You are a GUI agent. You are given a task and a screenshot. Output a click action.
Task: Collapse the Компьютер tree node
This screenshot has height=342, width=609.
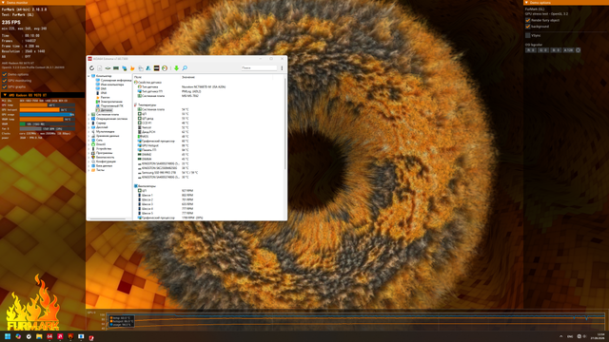[x=88, y=76]
